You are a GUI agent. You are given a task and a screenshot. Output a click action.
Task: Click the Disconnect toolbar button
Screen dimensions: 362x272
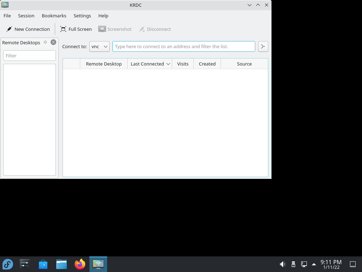pyautogui.click(x=155, y=29)
